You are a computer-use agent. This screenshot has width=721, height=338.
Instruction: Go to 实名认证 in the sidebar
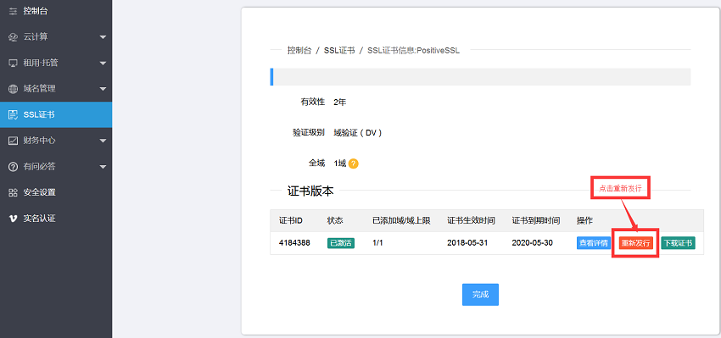click(x=56, y=219)
